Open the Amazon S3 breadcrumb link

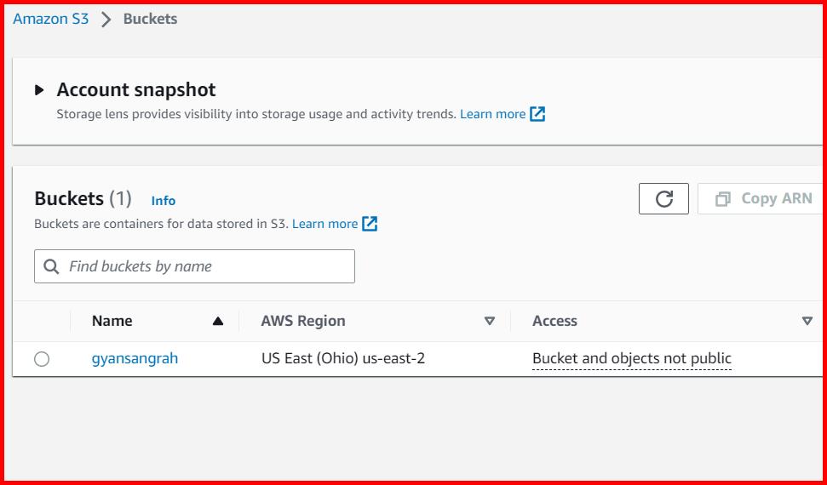50,19
